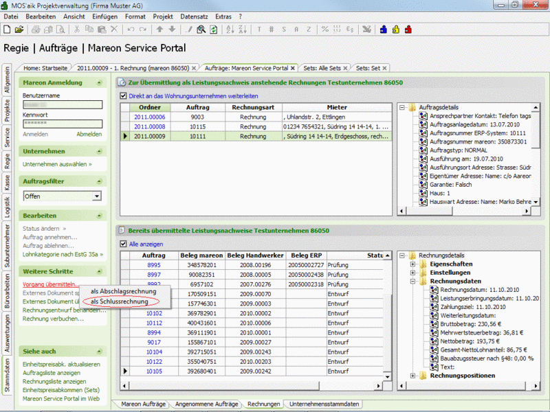Click 'Rechnung verbuchen…' link
This screenshot has height=412, width=550.
tap(53, 319)
